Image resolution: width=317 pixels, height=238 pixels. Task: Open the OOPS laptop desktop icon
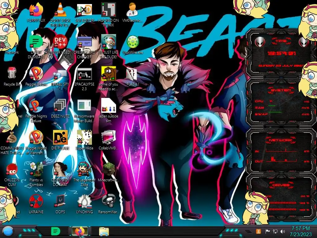pos(60,201)
